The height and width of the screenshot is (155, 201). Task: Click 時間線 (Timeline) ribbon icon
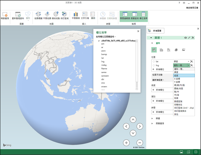point(103,16)
